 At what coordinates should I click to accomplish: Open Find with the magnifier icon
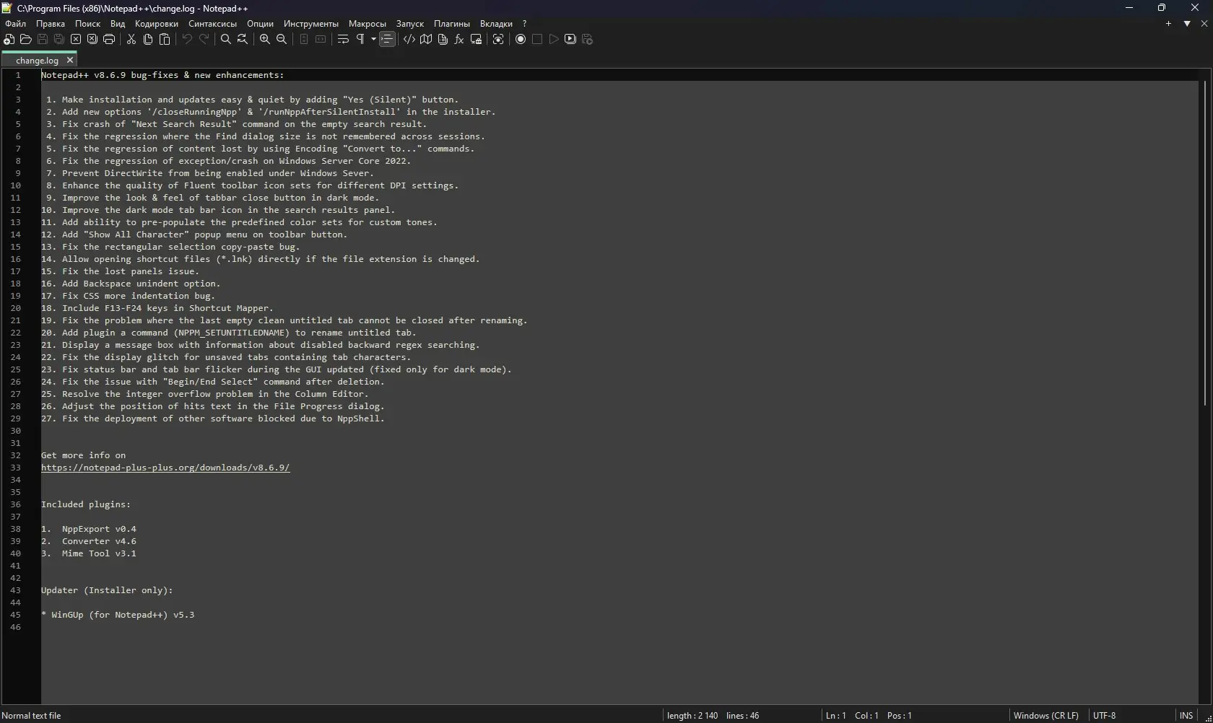tap(226, 40)
